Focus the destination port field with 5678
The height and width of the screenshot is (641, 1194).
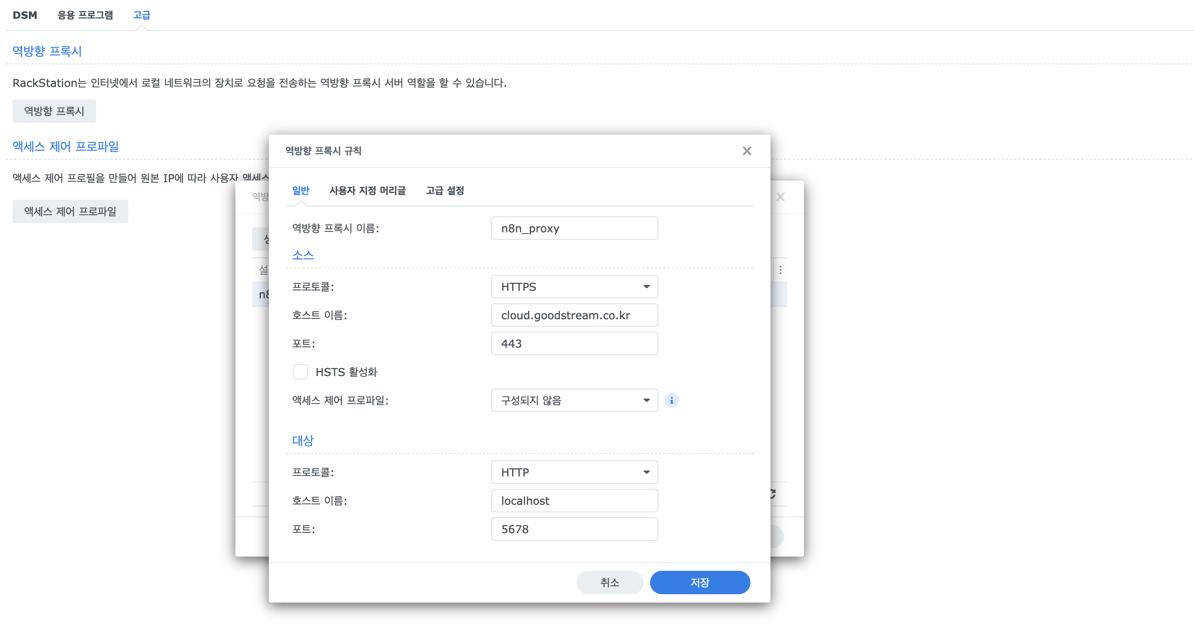[x=574, y=529]
